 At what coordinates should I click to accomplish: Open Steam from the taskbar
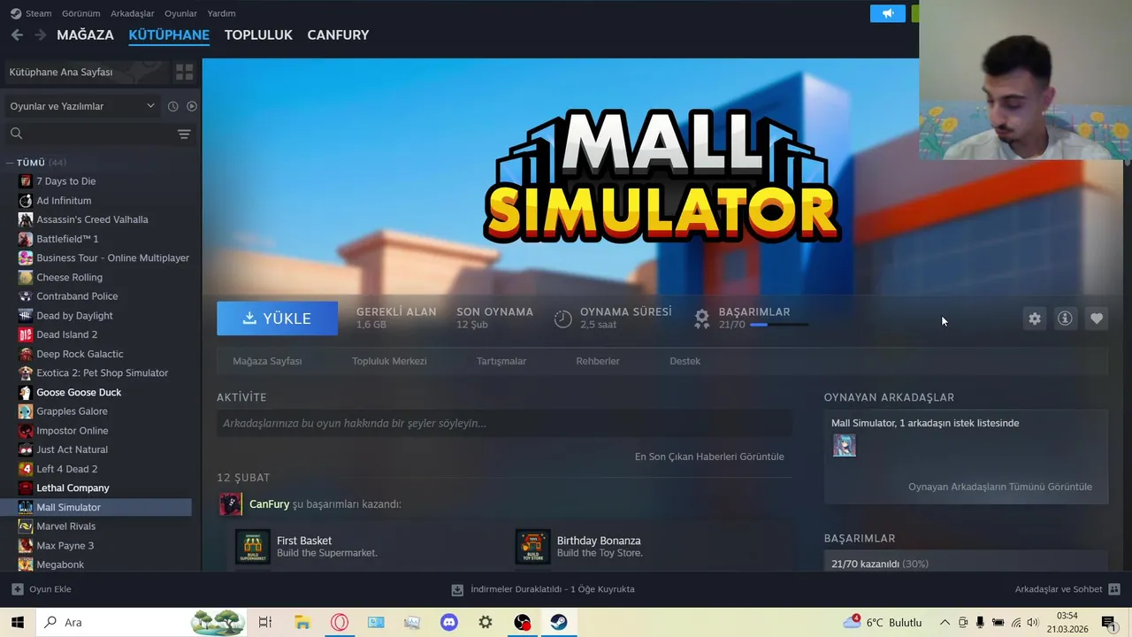[559, 622]
